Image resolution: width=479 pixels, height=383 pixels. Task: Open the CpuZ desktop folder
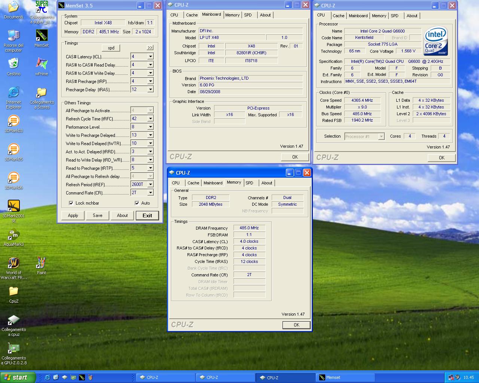pyautogui.click(x=13, y=294)
